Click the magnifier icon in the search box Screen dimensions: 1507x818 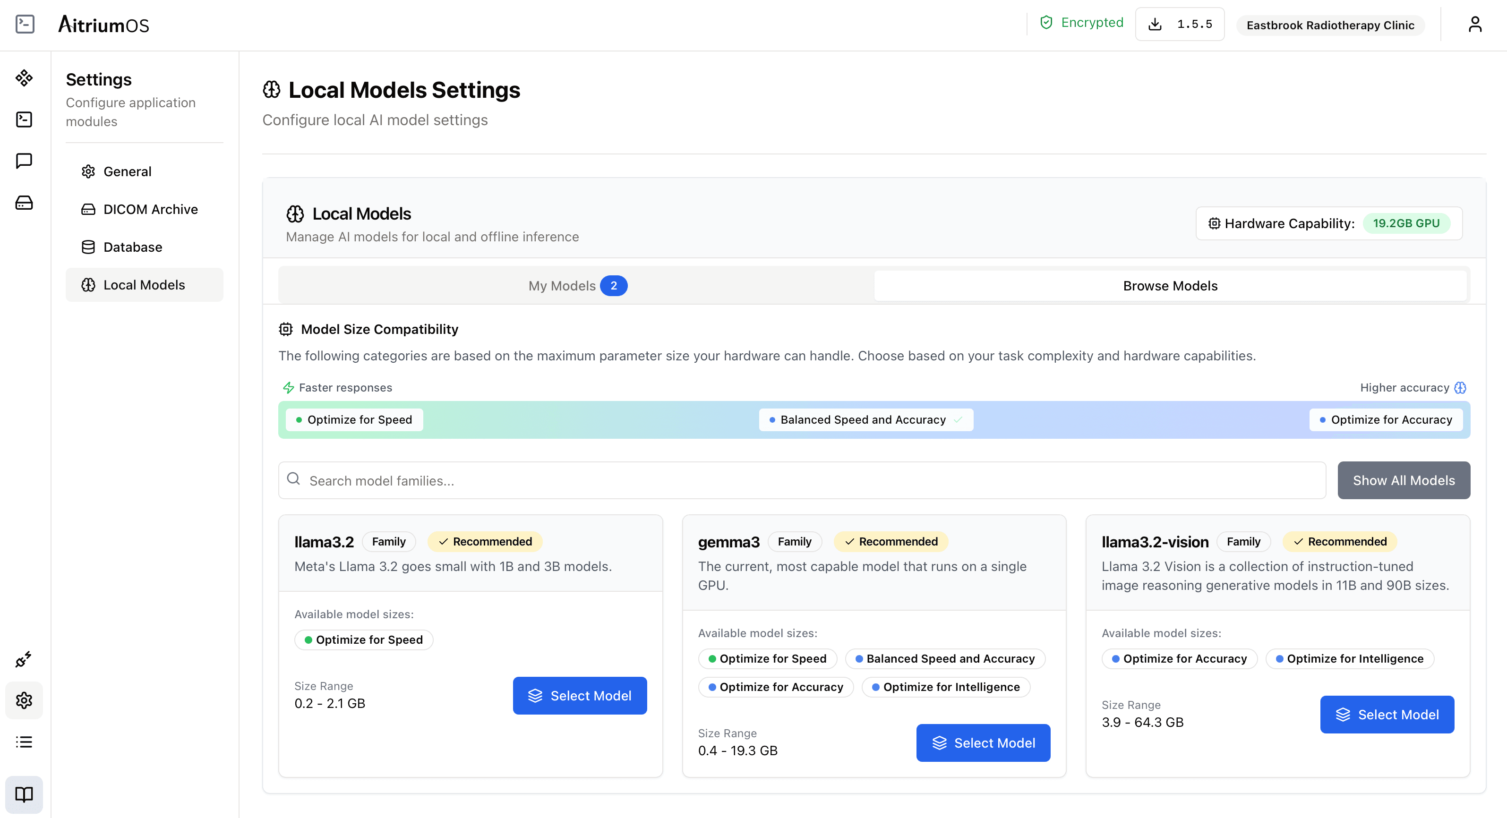294,479
